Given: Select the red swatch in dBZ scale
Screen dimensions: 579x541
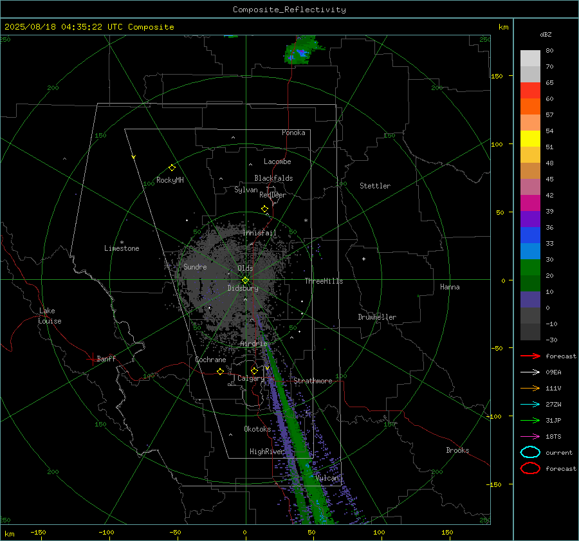Looking at the screenshot, I should (x=530, y=91).
